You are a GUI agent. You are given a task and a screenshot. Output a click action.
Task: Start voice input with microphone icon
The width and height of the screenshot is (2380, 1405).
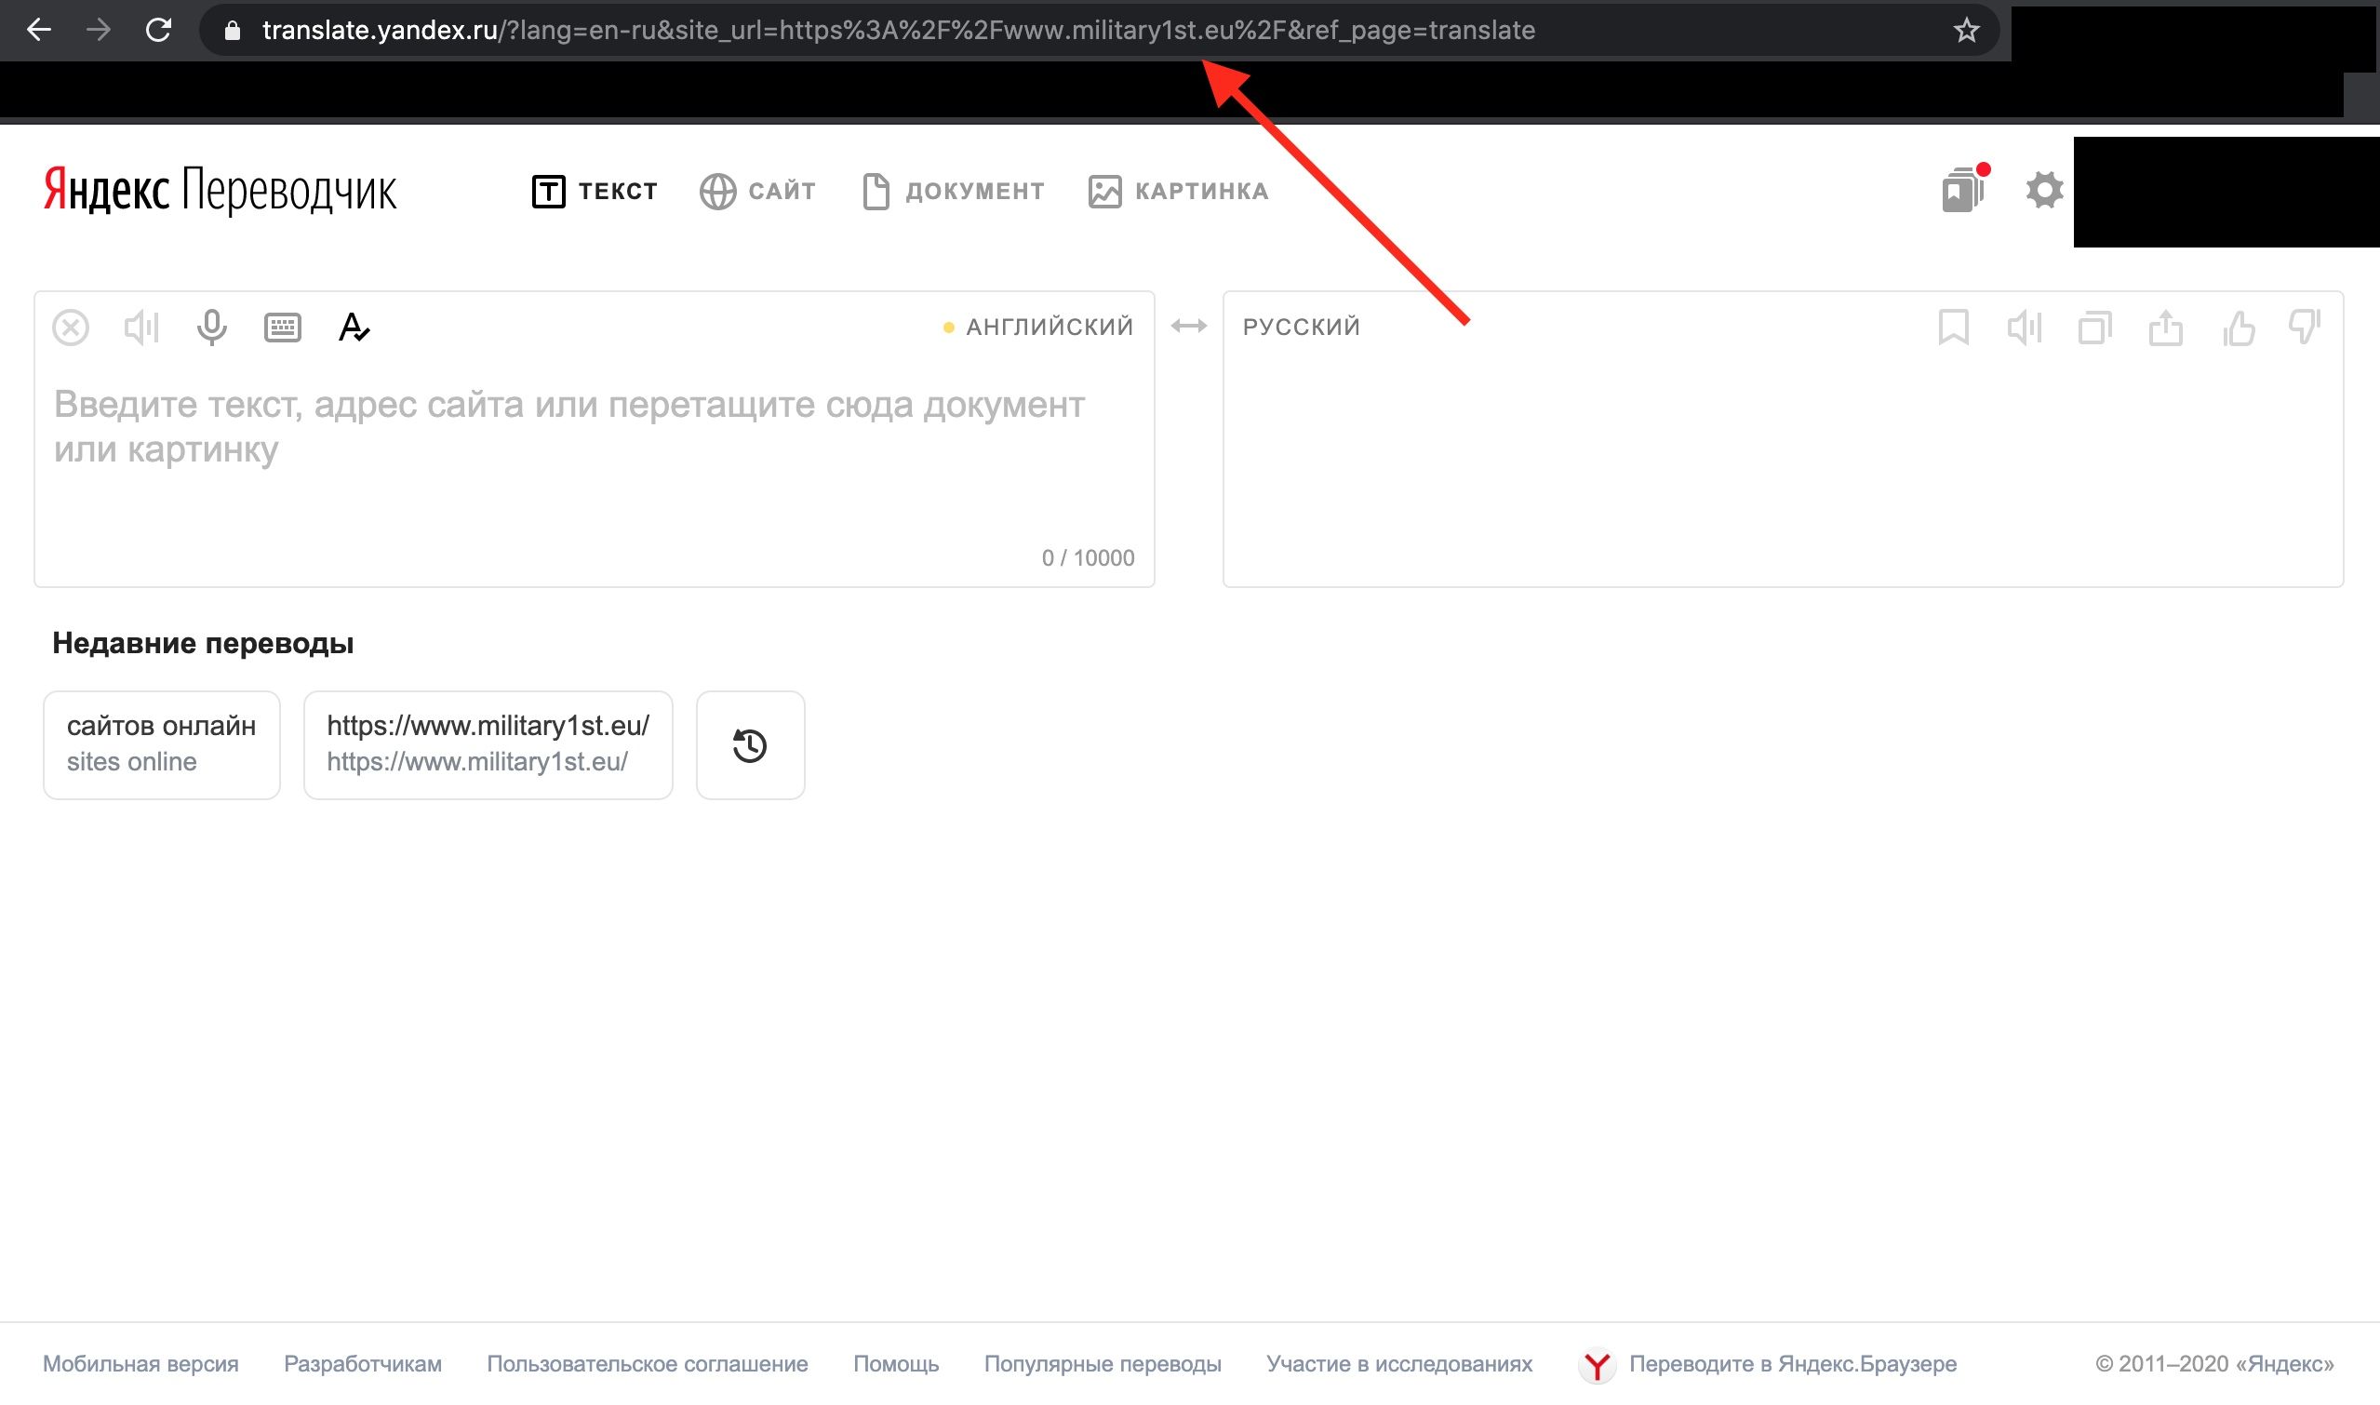click(x=211, y=328)
